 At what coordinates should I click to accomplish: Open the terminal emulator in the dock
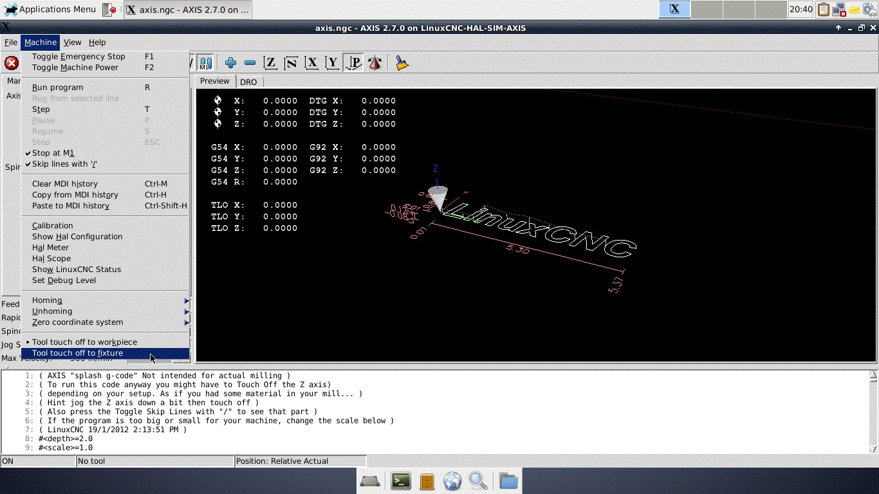point(401,480)
